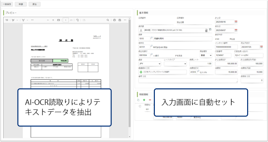This screenshot has height=142, width=268.
Task: Copy detail row with copy icon in 明細情報
Action: point(138,100)
